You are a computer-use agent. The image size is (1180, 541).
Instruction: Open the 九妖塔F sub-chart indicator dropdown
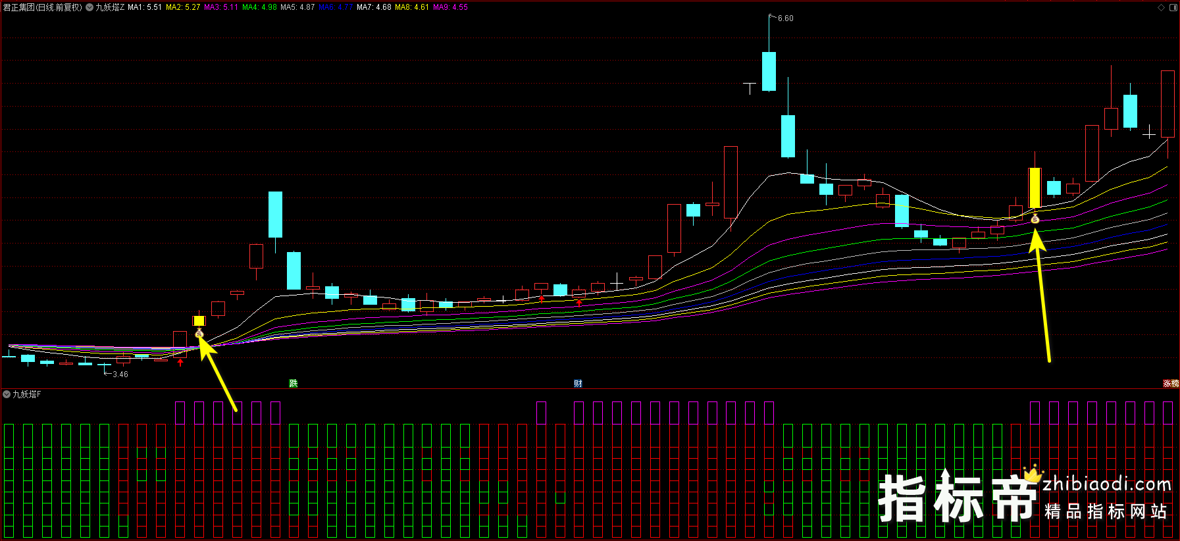[x=7, y=394]
